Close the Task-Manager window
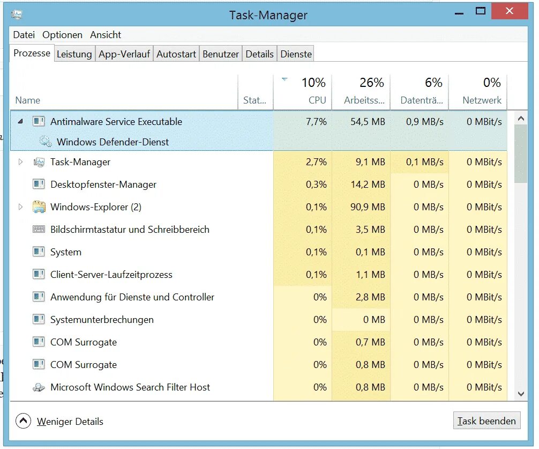 point(510,11)
